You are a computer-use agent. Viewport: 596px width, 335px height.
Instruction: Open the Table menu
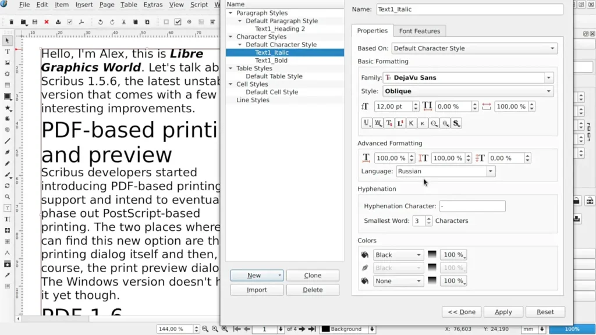click(129, 5)
